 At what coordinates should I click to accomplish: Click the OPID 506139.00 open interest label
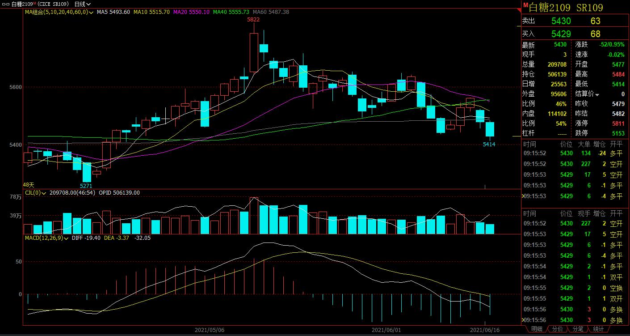pos(119,193)
